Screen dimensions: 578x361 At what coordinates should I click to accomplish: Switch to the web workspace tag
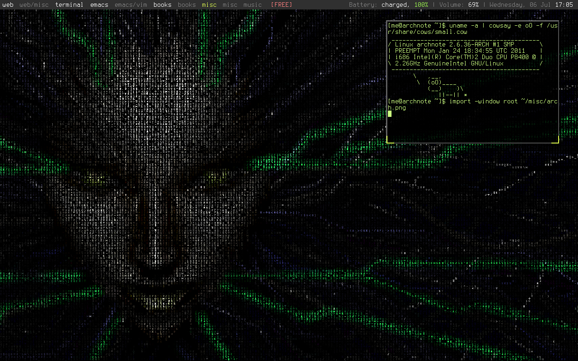click(x=8, y=5)
